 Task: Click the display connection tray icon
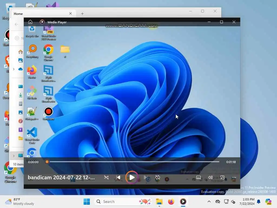[x=226, y=201]
